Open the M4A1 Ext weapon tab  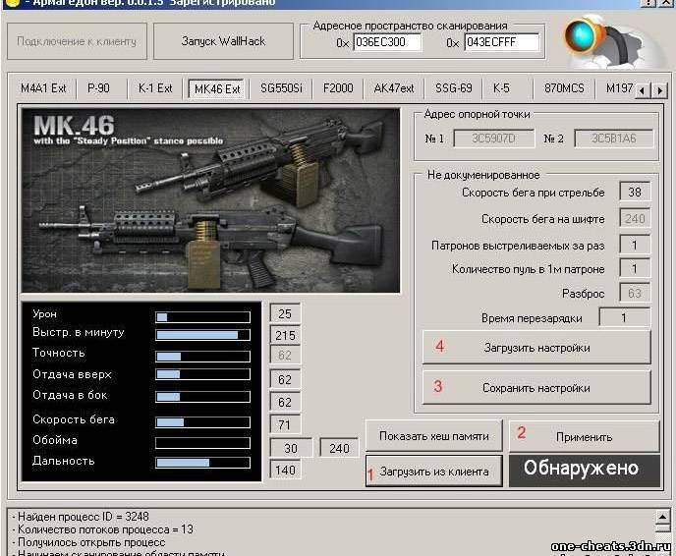pos(43,88)
